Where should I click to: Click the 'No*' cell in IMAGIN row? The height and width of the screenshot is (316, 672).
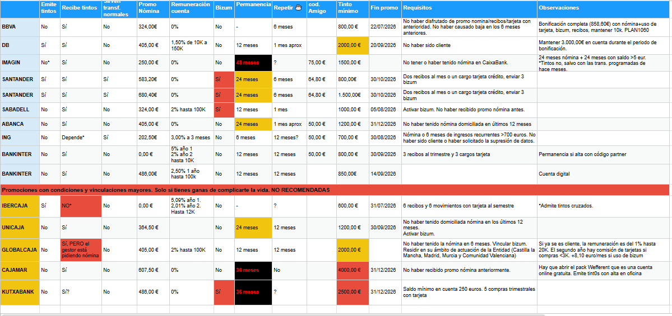point(50,63)
